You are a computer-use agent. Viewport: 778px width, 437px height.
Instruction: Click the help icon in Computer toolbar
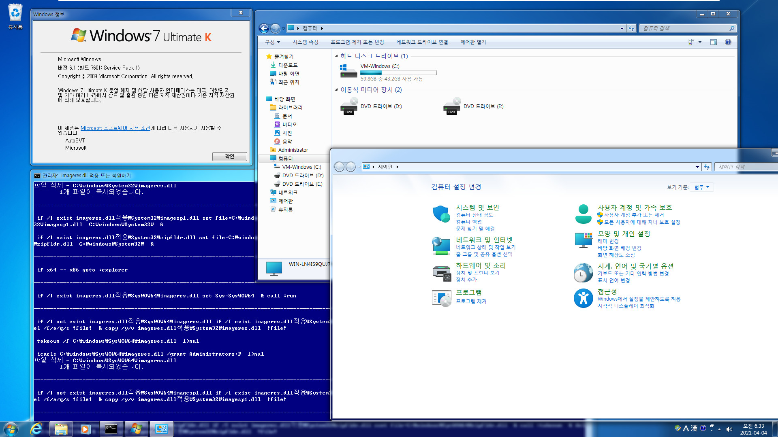coord(728,42)
